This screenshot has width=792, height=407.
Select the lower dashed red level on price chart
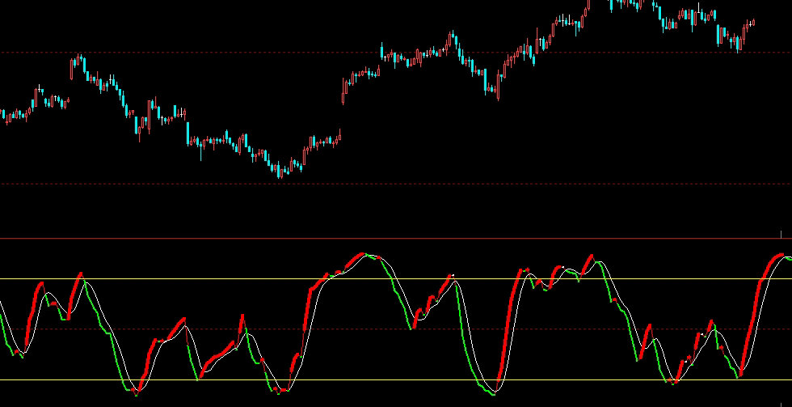tap(396, 184)
